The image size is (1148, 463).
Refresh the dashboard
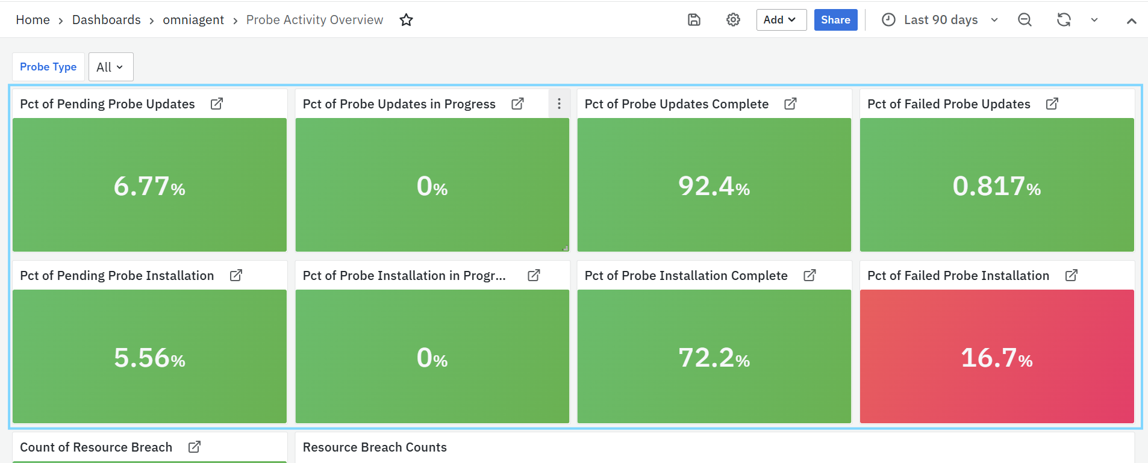point(1063,20)
